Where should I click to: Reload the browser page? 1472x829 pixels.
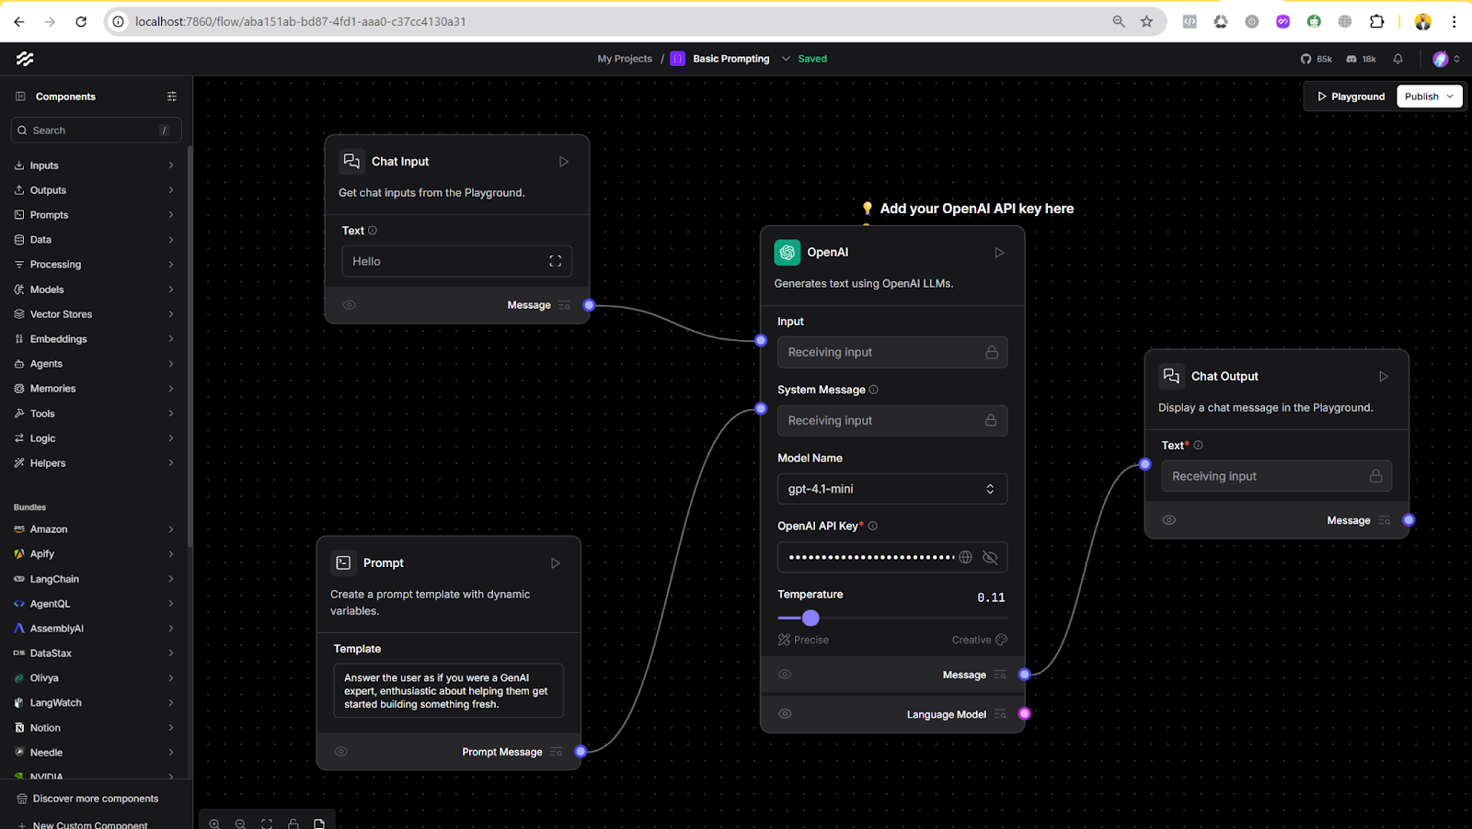(81, 21)
